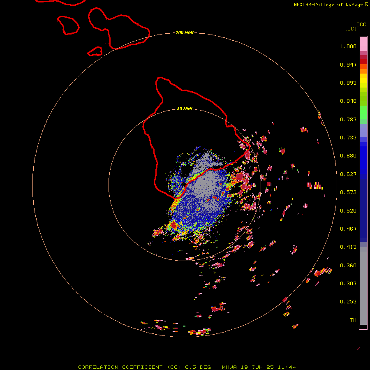Click the 0.627 legend value
The height and width of the screenshot is (370, 370).
(x=348, y=174)
